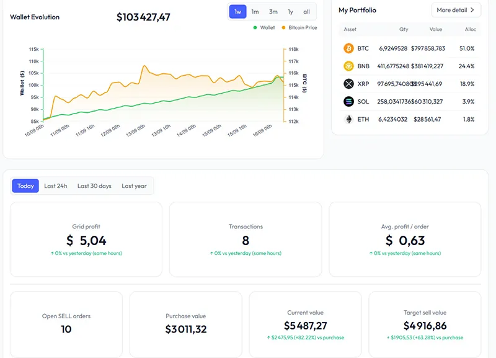The height and width of the screenshot is (358, 496).
Task: Toggle the green Wallet legend dot
Action: click(255, 28)
